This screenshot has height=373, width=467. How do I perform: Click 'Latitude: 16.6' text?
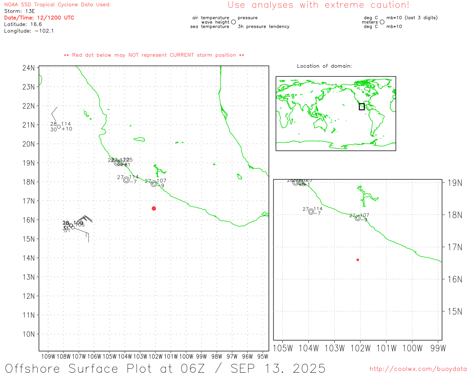pyautogui.click(x=23, y=24)
